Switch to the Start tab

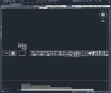point(3,4)
